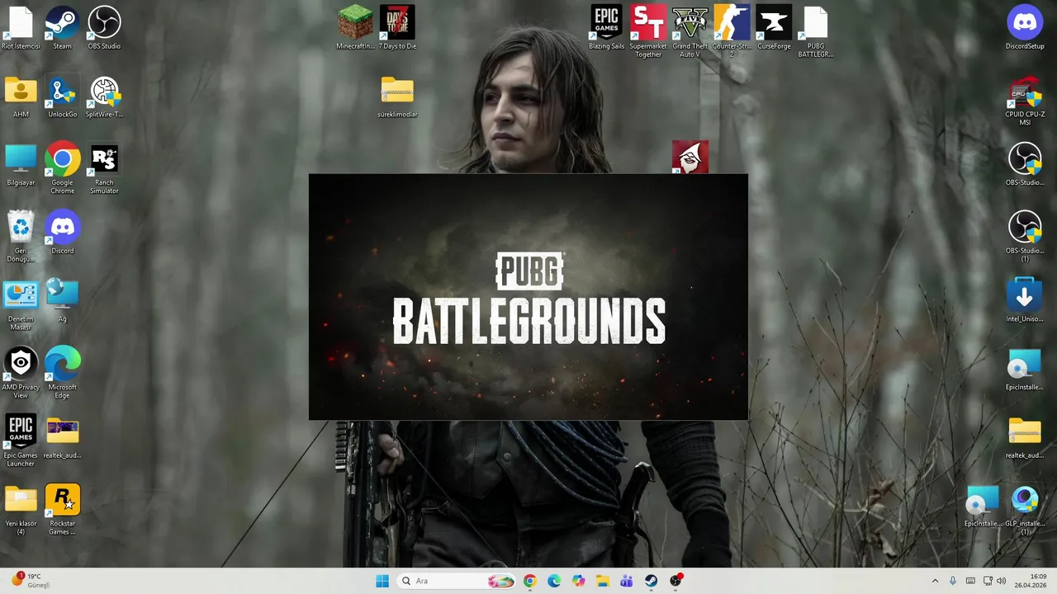Launch the Counter-Strike 2 desktop shortcut

click(732, 31)
